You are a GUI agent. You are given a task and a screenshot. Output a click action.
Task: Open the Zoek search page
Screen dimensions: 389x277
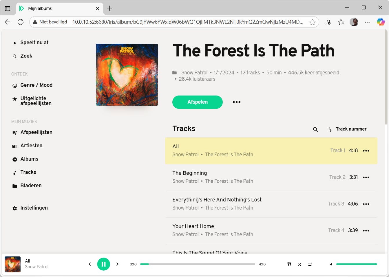[x=26, y=56]
